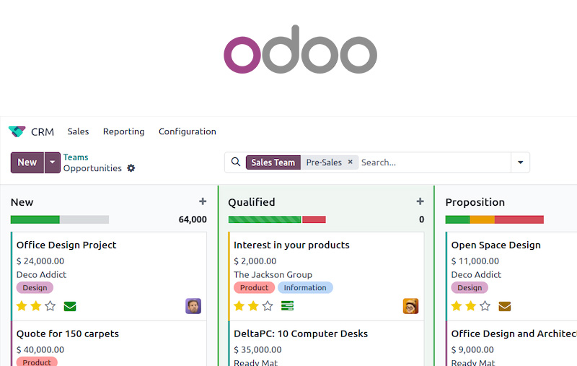Click the New opportunity button
577x366 pixels.
[27, 162]
